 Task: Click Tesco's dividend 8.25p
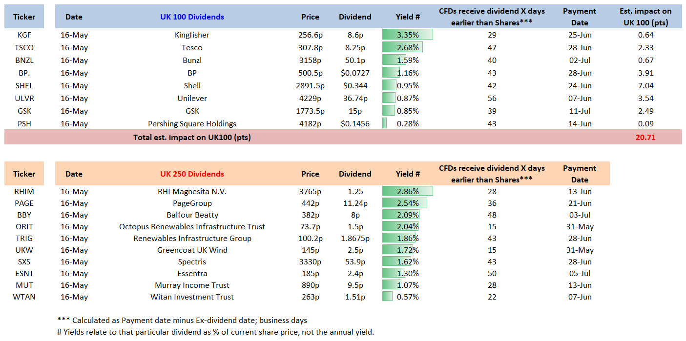pos(355,48)
